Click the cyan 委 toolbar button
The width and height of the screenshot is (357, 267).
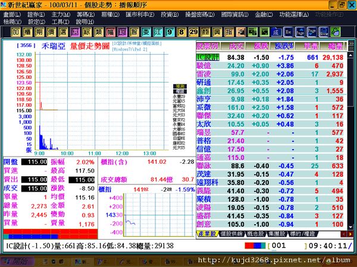[146, 32]
